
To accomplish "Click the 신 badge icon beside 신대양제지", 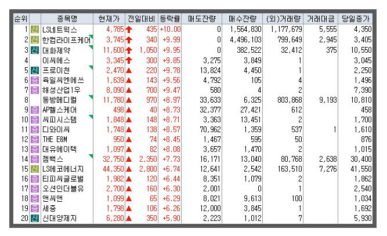I will tap(35, 218).
